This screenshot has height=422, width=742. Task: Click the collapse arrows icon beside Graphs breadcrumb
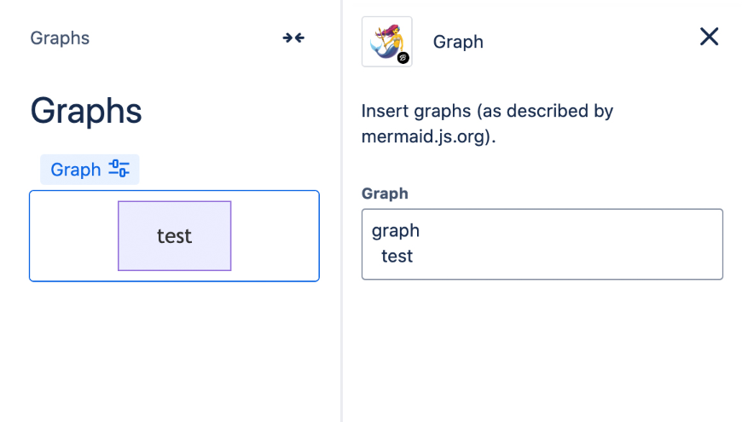pyautogui.click(x=293, y=38)
